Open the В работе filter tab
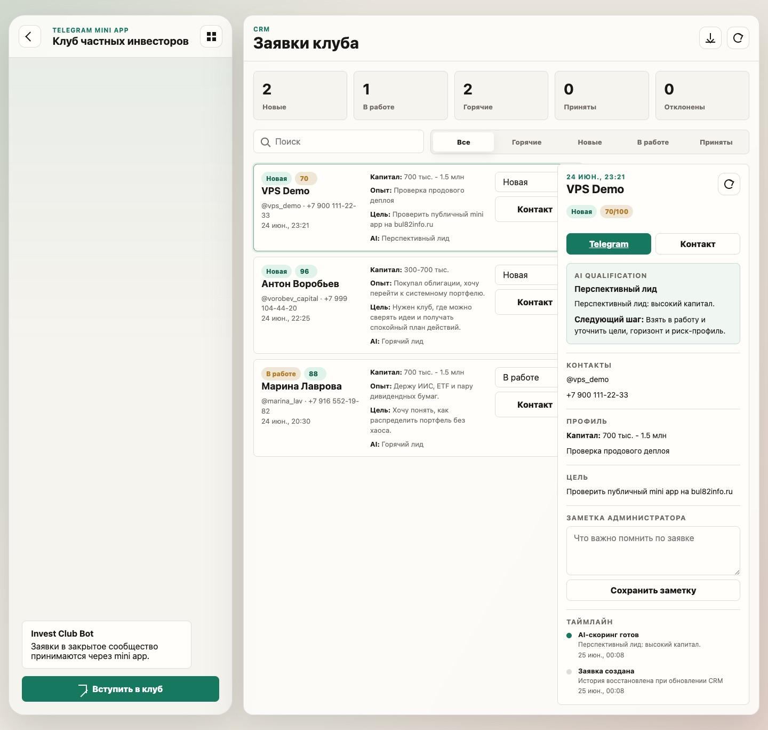Image resolution: width=768 pixels, height=730 pixels. click(x=653, y=142)
